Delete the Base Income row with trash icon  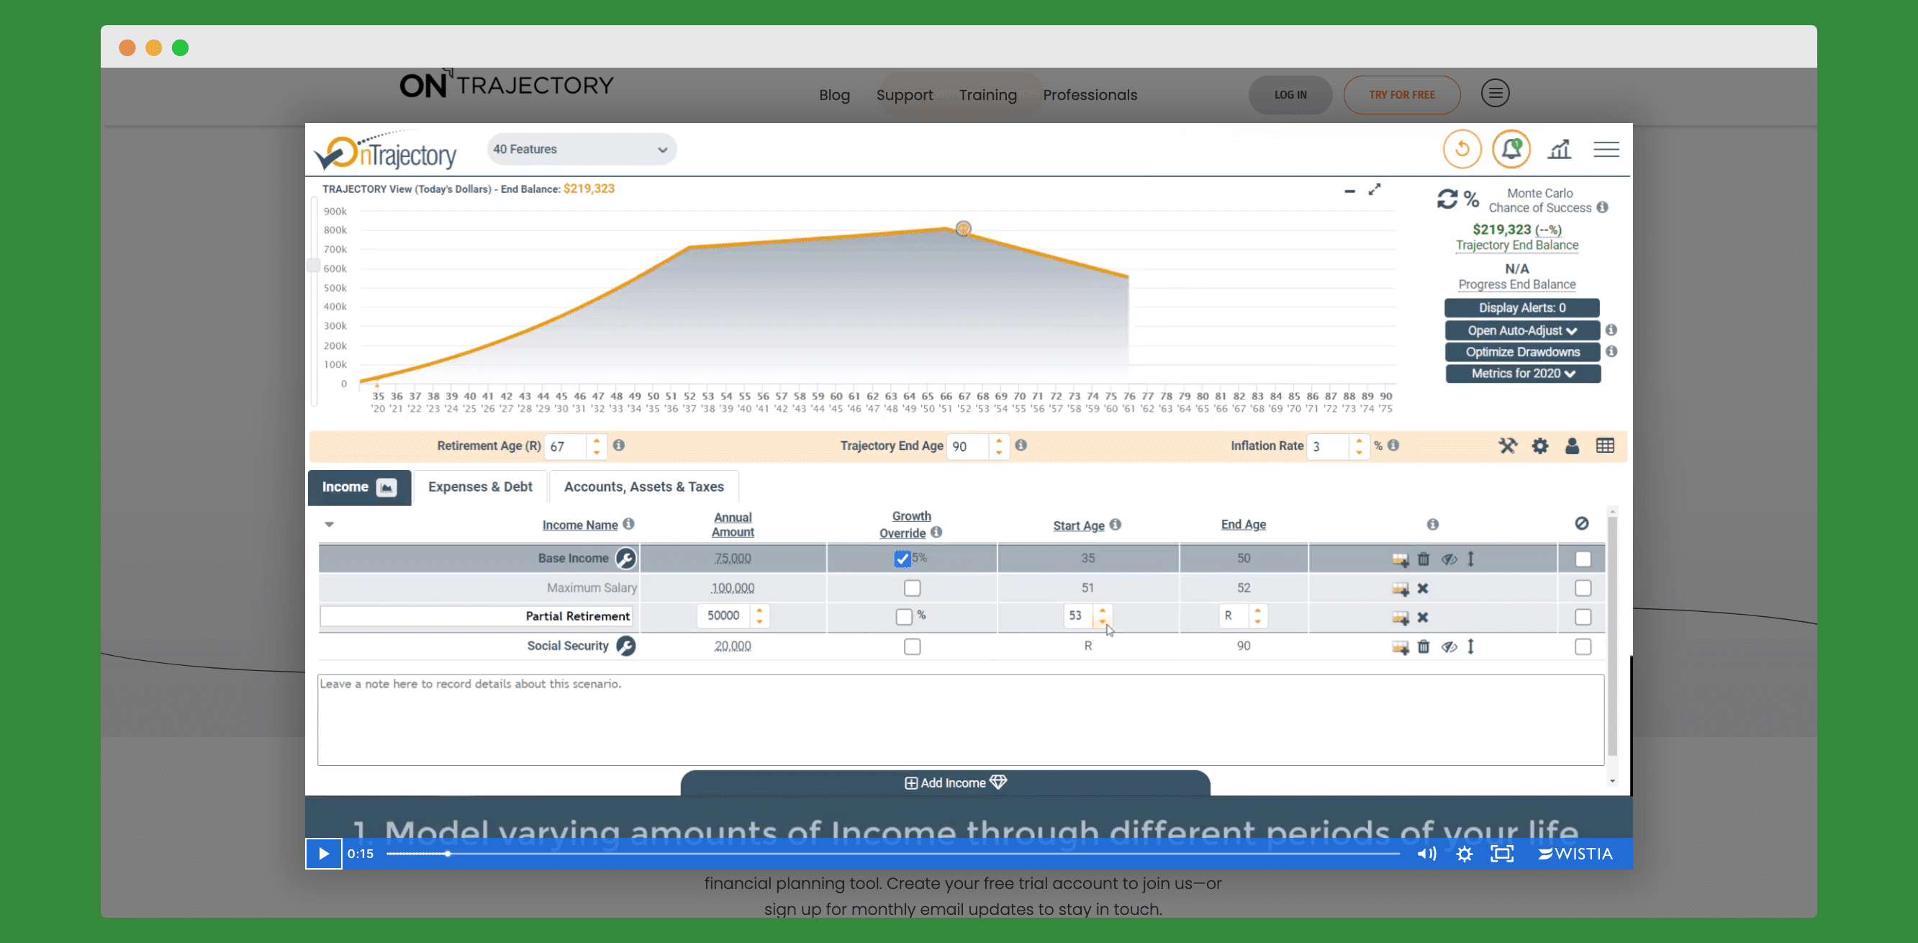pyautogui.click(x=1423, y=559)
